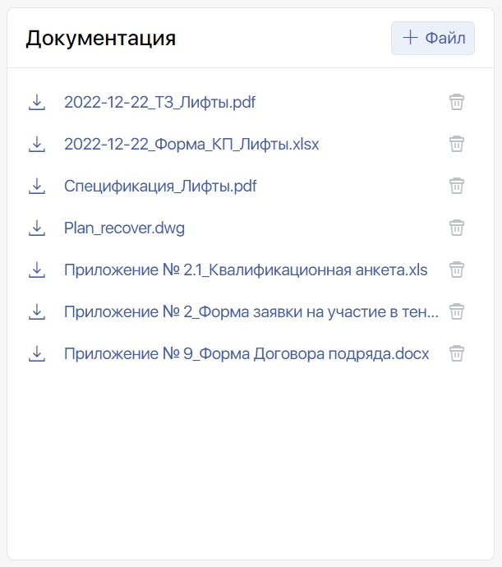Open the Спецификация_Лифты.pdf file name link
Viewport: 502px width, 567px height.
(x=160, y=186)
